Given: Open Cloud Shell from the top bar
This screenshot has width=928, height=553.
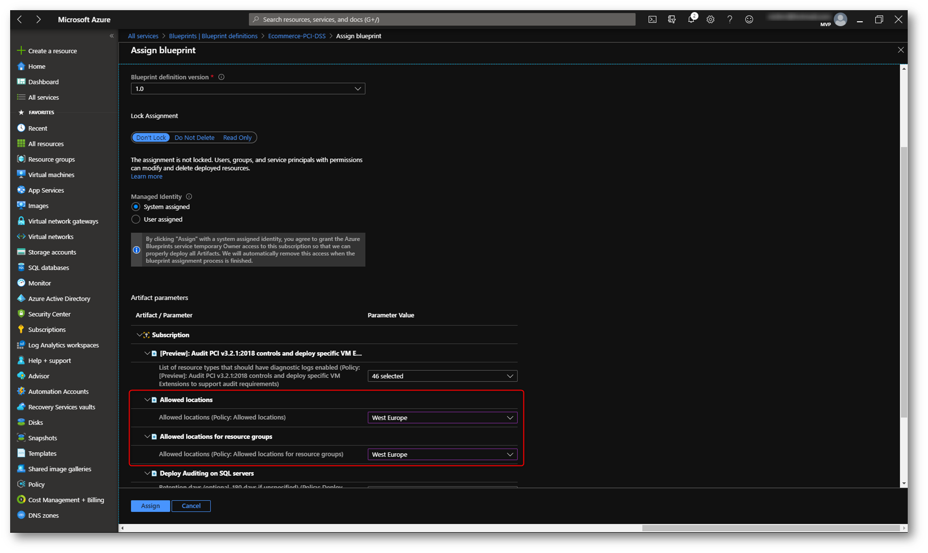Looking at the screenshot, I should (652, 19).
